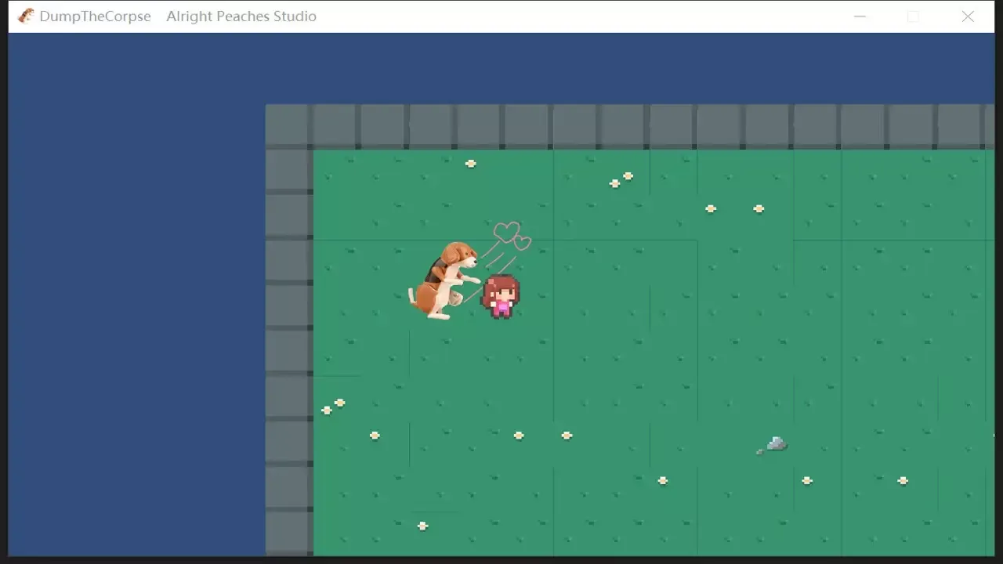Click the DumpTheCorpse window title text
This screenshot has height=564, width=1003.
(x=95, y=16)
